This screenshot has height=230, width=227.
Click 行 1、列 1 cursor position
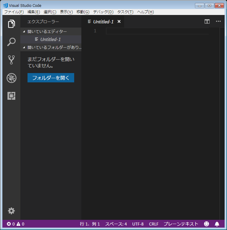[x=90, y=224]
